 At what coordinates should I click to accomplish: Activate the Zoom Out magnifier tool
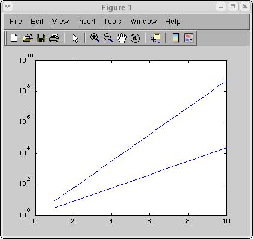(x=108, y=38)
